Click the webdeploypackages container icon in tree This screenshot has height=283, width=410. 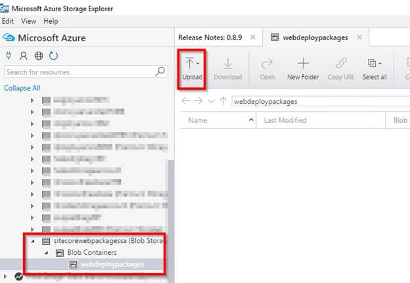[x=73, y=265]
